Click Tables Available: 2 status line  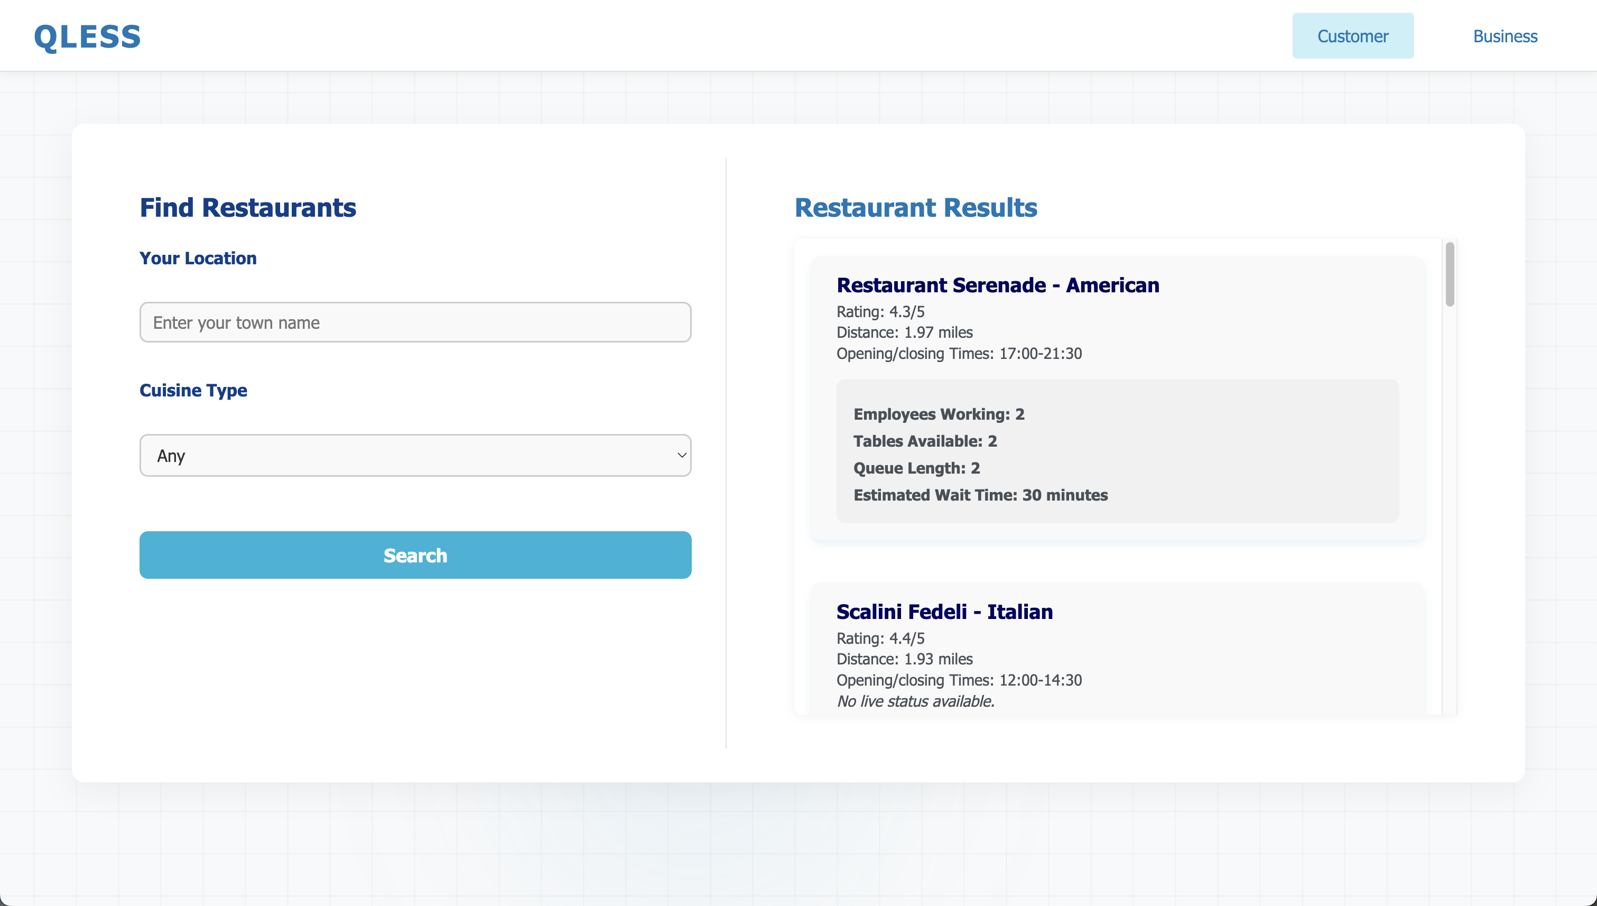tap(924, 441)
